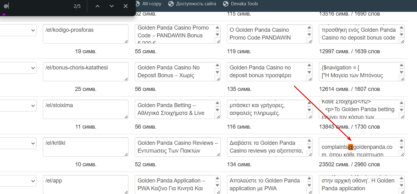Image resolution: width=417 pixels, height=194 pixels.
Task: Edit the /el/kritiki URL field
Action: pos(86,147)
